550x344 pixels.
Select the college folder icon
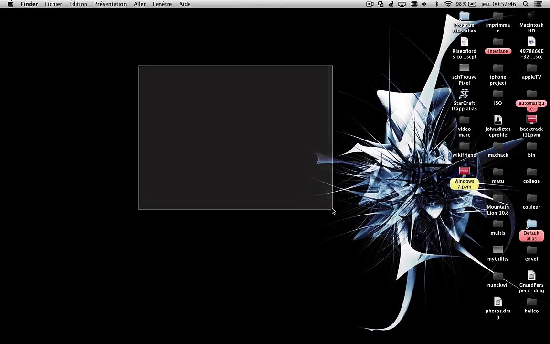click(531, 172)
